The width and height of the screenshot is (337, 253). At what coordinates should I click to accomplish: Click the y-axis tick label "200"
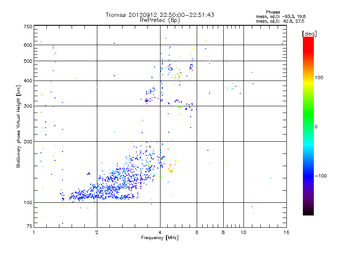(28, 142)
